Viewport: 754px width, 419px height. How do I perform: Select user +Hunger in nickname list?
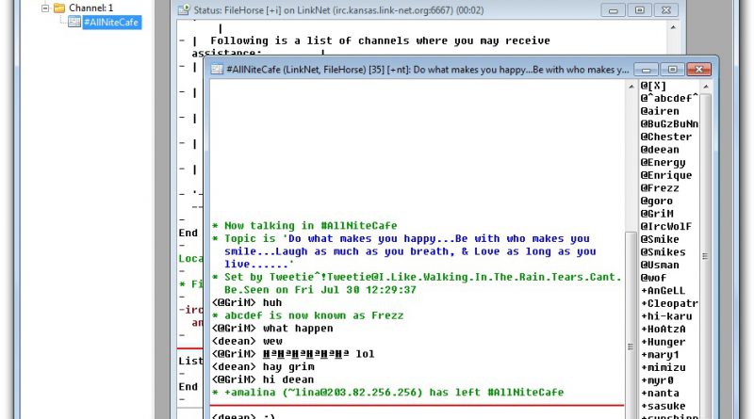665,343
